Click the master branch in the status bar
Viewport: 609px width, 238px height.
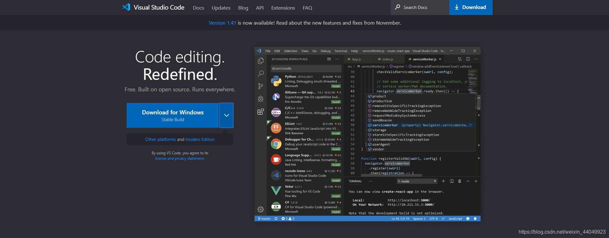pyautogui.click(x=264, y=219)
